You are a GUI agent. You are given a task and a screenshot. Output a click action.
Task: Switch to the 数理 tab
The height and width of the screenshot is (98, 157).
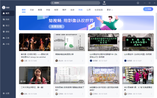[x=40, y=10]
